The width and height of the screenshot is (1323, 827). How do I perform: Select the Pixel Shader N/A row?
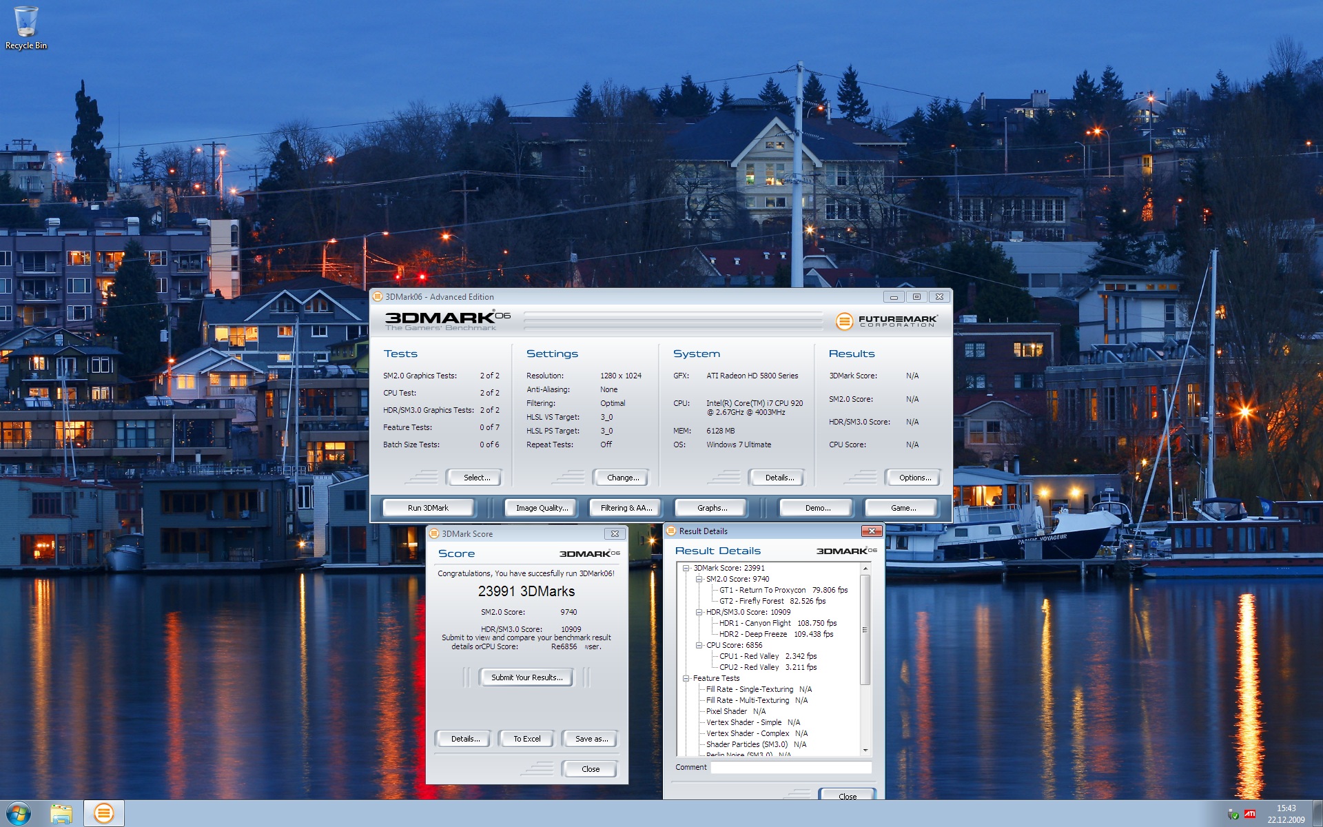tap(735, 712)
